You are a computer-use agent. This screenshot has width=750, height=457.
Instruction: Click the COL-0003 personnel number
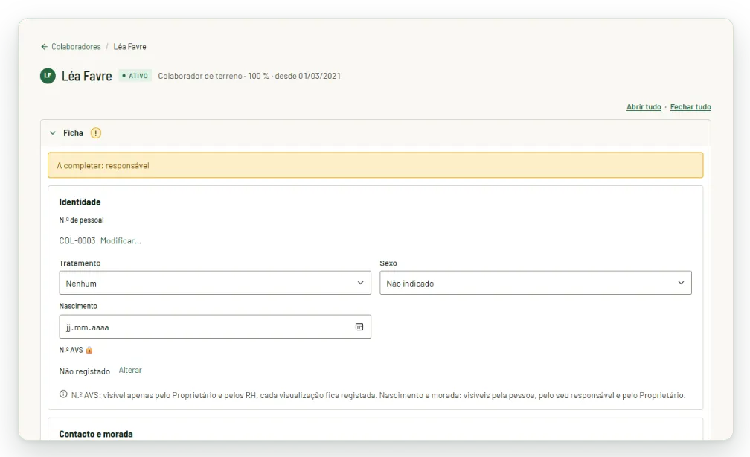tap(77, 240)
